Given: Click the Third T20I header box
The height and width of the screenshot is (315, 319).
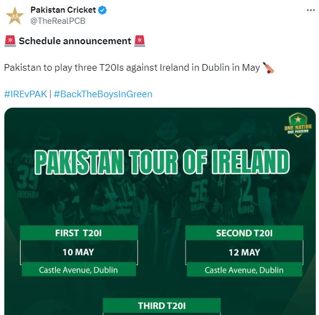Looking at the screenshot, I should (162, 306).
